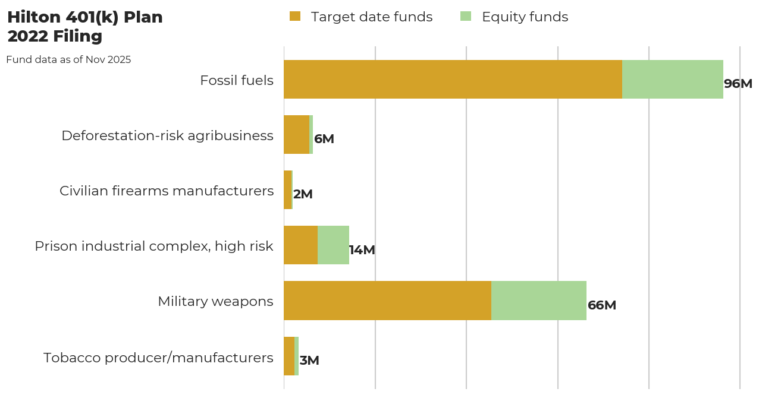Click the green segment of the Military weapons bar
The width and height of the screenshot is (759, 395).
point(538,301)
